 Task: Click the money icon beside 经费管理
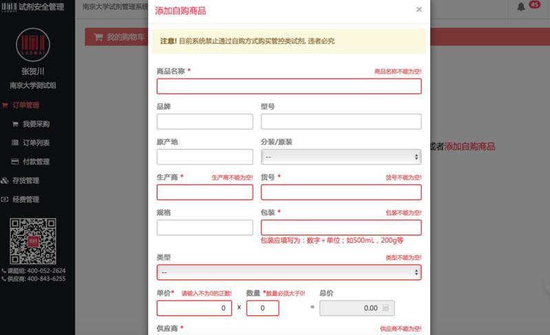pyautogui.click(x=6, y=199)
